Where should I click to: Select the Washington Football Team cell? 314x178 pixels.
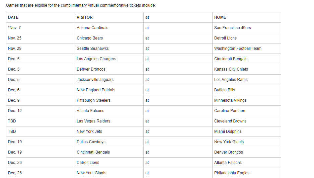[x=246, y=49]
